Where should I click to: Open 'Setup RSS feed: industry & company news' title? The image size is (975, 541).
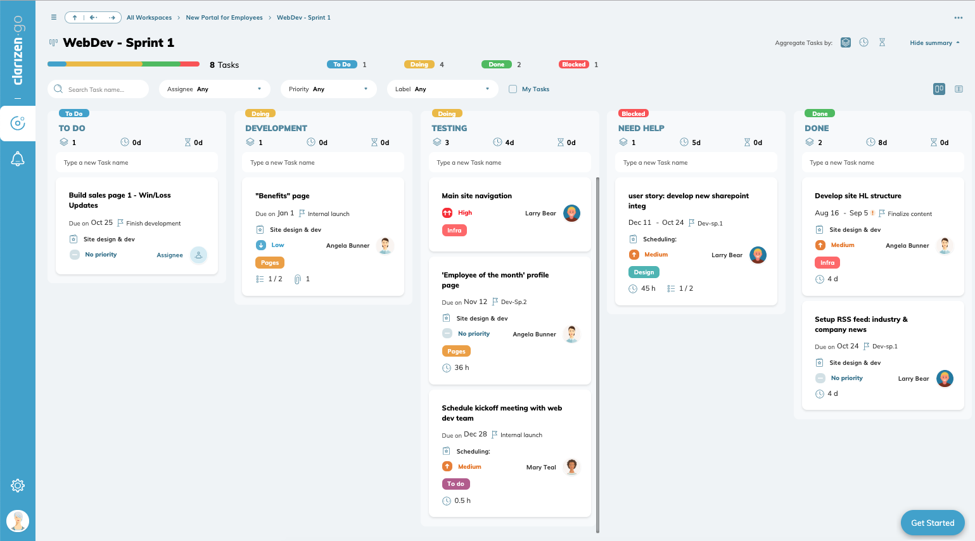[x=861, y=324]
